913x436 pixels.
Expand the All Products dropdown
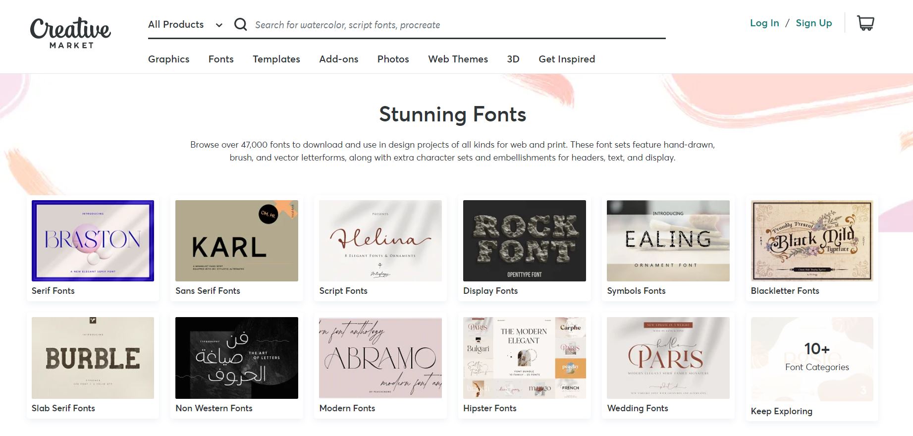pyautogui.click(x=185, y=24)
